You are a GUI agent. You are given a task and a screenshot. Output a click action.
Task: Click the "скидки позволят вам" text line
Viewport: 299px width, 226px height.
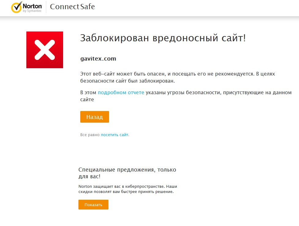click(126, 192)
